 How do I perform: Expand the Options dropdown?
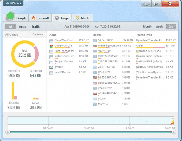tap(38, 35)
